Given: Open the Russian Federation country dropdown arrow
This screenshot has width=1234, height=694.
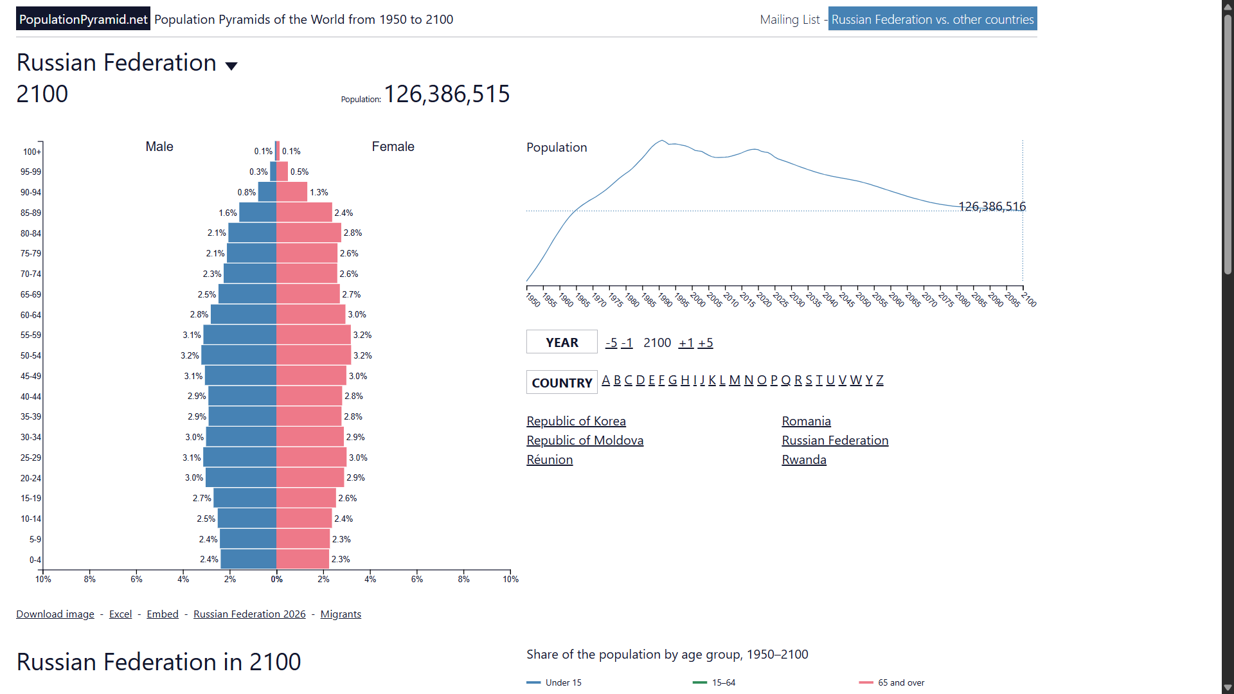Looking at the screenshot, I should point(231,66).
